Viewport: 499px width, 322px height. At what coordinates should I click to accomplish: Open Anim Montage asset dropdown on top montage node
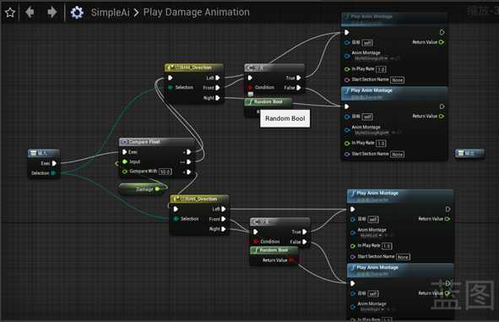[372, 58]
